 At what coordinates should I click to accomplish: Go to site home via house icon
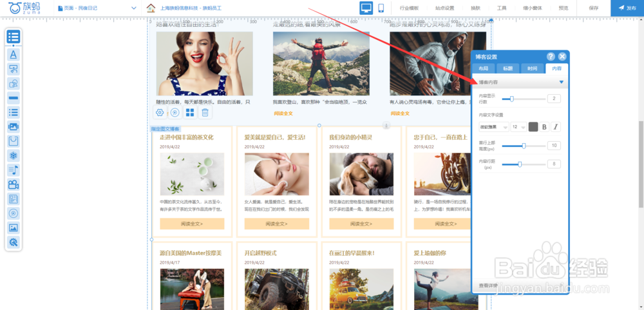[x=151, y=8]
